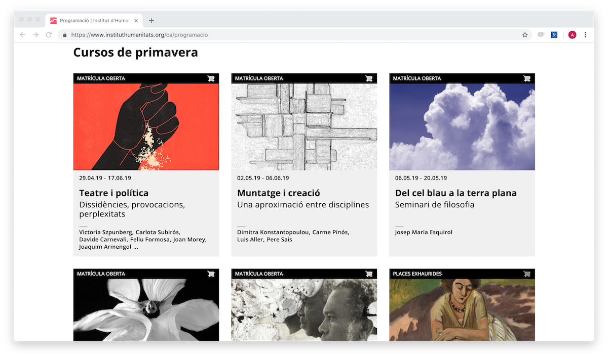Click the cart icon on Teatre i política card
The width and height of the screenshot is (608, 358).
tap(211, 78)
